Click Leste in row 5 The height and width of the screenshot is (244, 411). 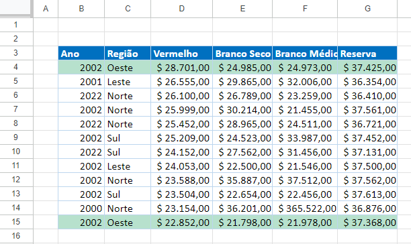click(128, 82)
